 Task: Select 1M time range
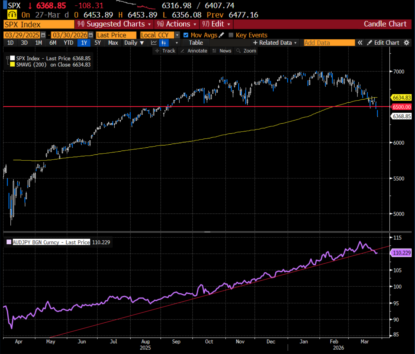click(39, 43)
